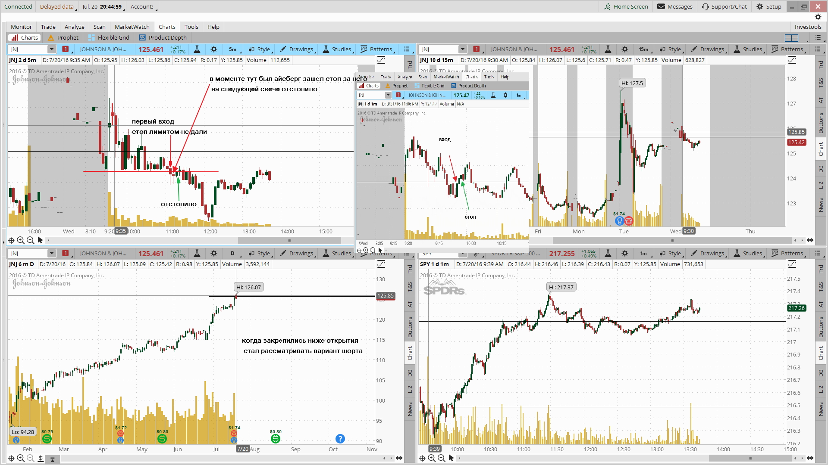This screenshot has width=828, height=465.
Task: Toggle the Trd side panel of the JNJ 15m chart
Action: 821,65
